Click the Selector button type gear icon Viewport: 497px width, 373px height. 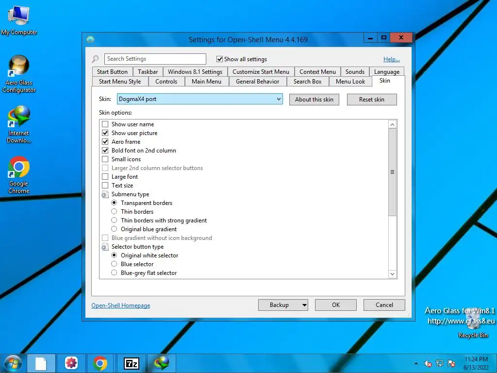click(105, 247)
